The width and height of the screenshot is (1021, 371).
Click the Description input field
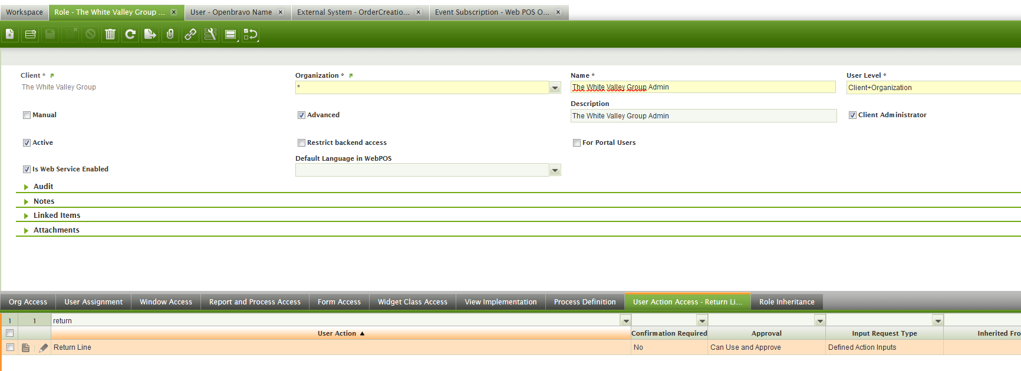tap(703, 116)
